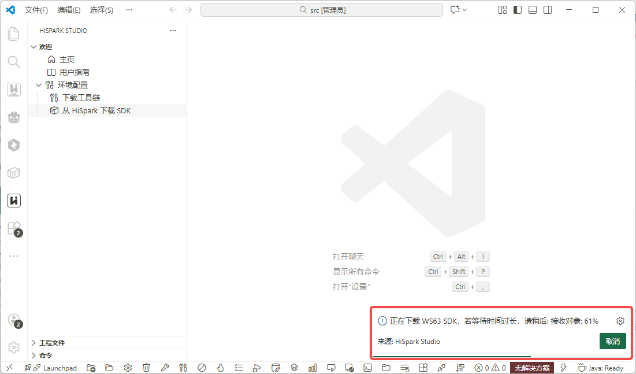This screenshot has height=374, width=636.
Task: Collapse the 欢迎 section
Action: (x=34, y=47)
